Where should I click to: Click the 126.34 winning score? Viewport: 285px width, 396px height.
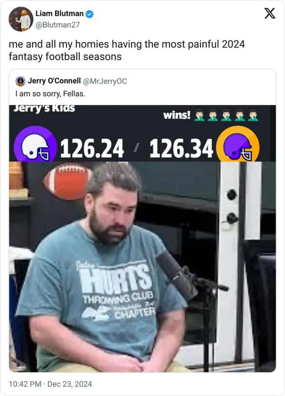[181, 149]
